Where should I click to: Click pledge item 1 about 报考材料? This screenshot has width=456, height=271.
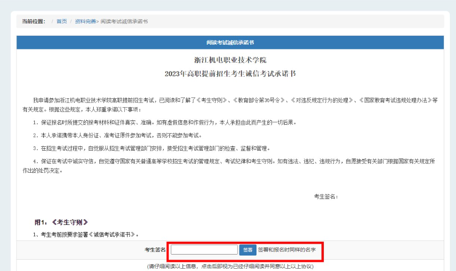[x=165, y=122]
